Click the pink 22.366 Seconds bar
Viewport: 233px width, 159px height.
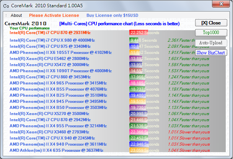(x=139, y=132)
